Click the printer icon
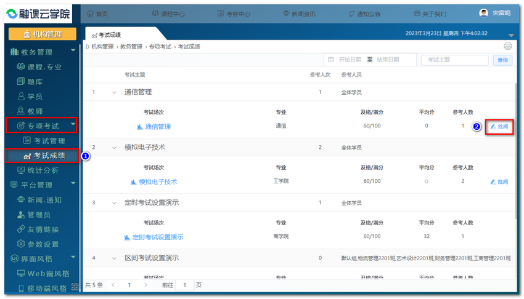The height and width of the screenshot is (299, 524). [x=507, y=46]
